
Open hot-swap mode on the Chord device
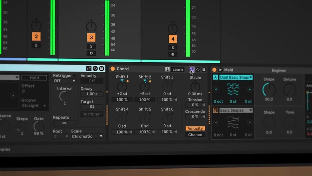(198, 70)
